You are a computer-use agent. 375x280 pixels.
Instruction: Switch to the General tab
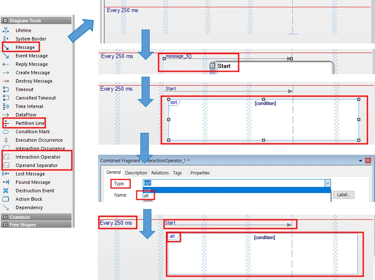[113, 172]
